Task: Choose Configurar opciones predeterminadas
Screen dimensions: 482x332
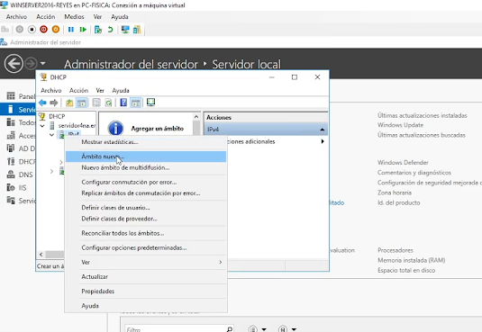Action: pos(146,247)
